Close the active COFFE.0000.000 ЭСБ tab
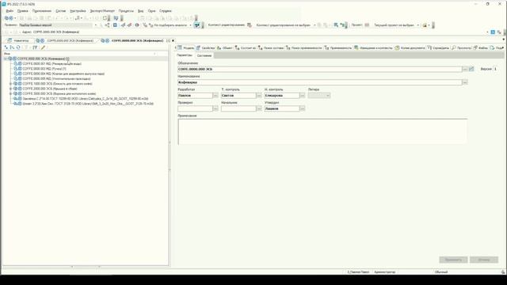 pyautogui.click(x=173, y=40)
